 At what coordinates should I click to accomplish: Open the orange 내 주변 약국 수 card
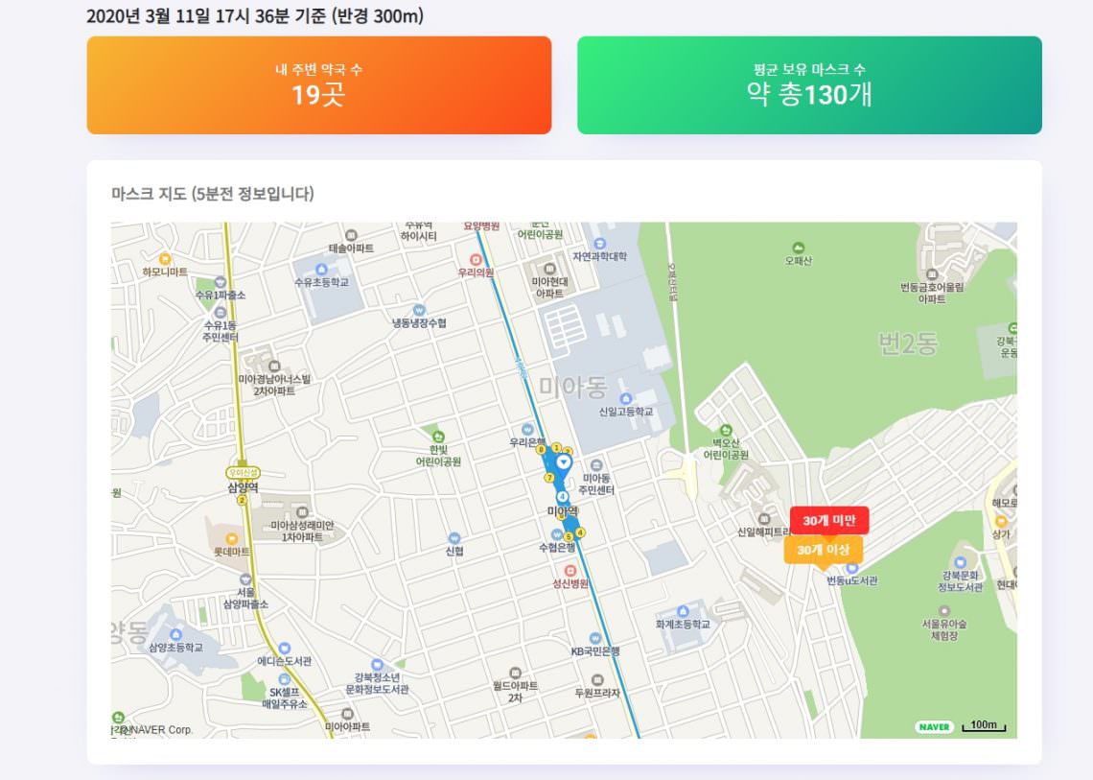click(319, 85)
